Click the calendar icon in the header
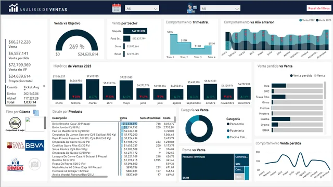Image resolution: width=333 pixels, height=187 pixels. click(x=117, y=8)
